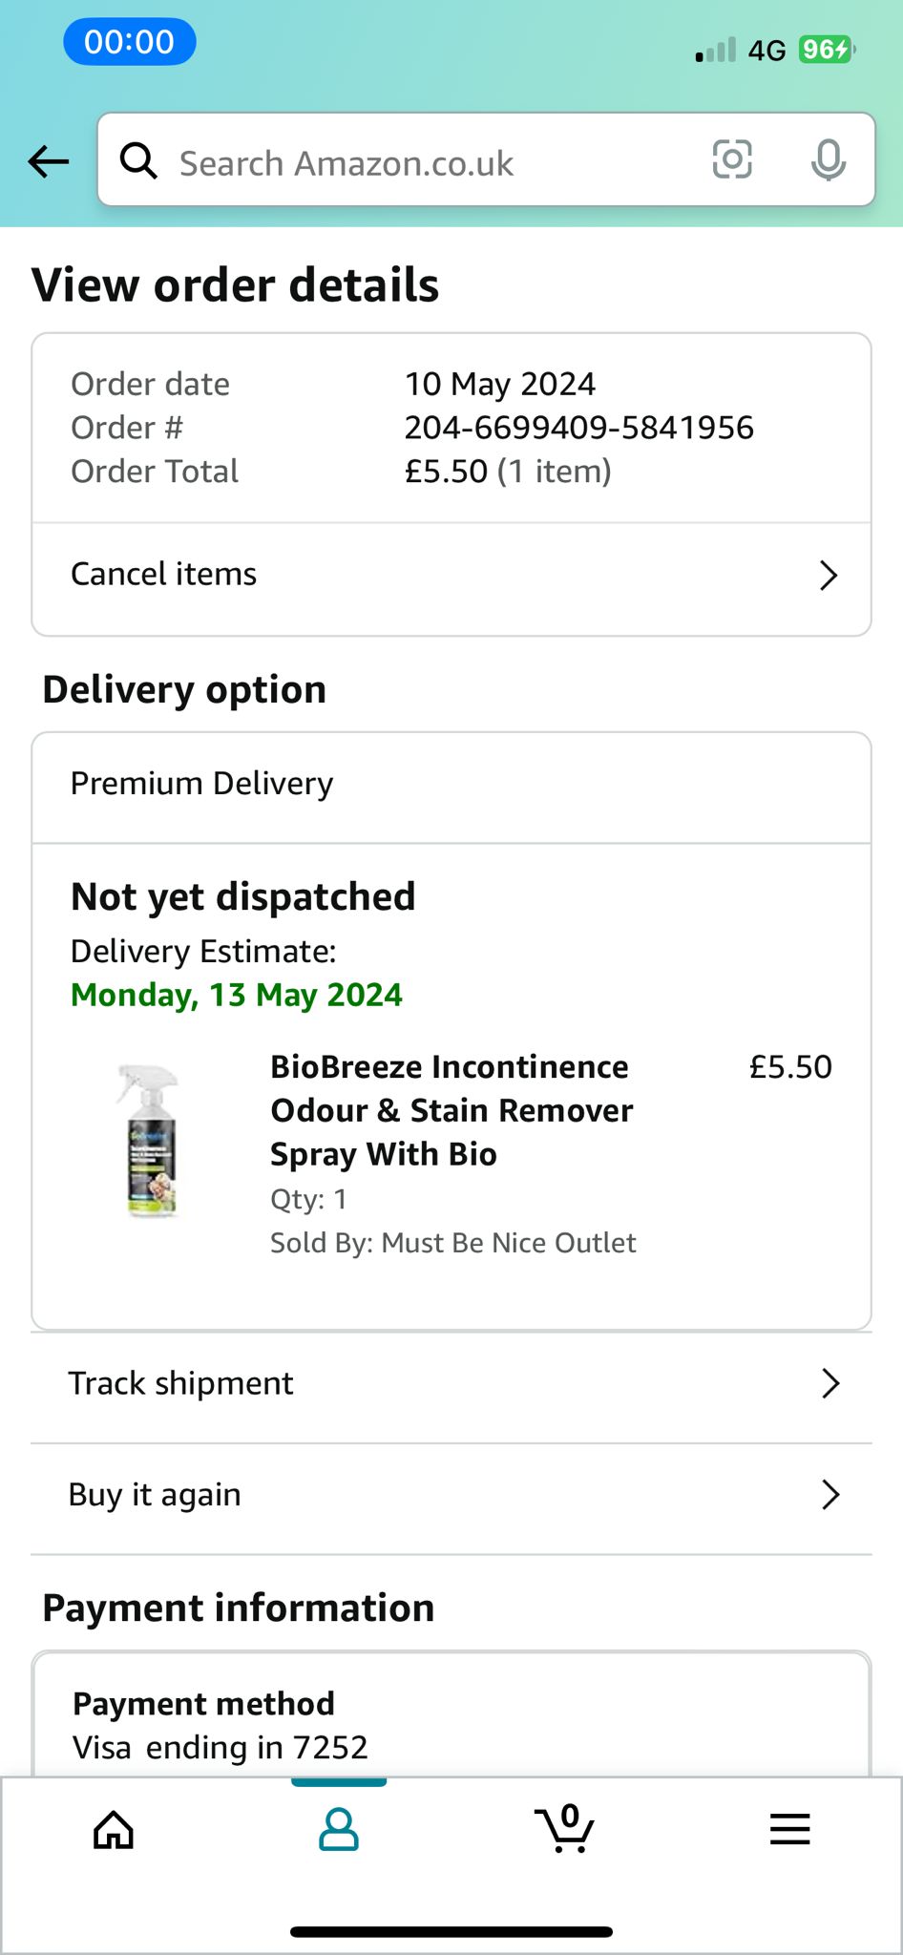
Task: Select the Track shipment row
Action: 451,1384
